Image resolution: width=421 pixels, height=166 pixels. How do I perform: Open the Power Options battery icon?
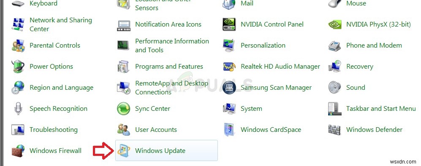point(18,67)
